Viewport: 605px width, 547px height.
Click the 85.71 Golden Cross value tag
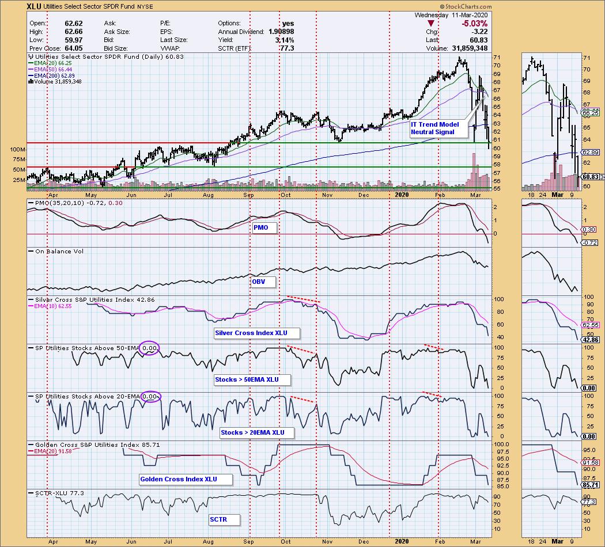[591, 485]
